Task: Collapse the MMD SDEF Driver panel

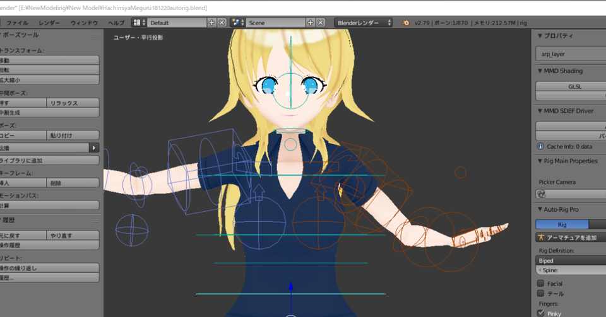Action: pos(540,111)
